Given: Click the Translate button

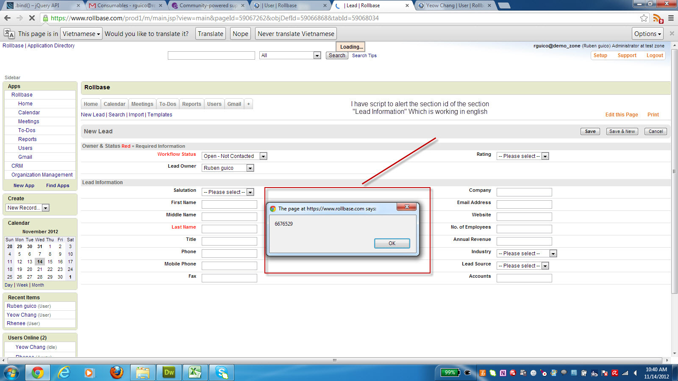Looking at the screenshot, I should pos(210,34).
